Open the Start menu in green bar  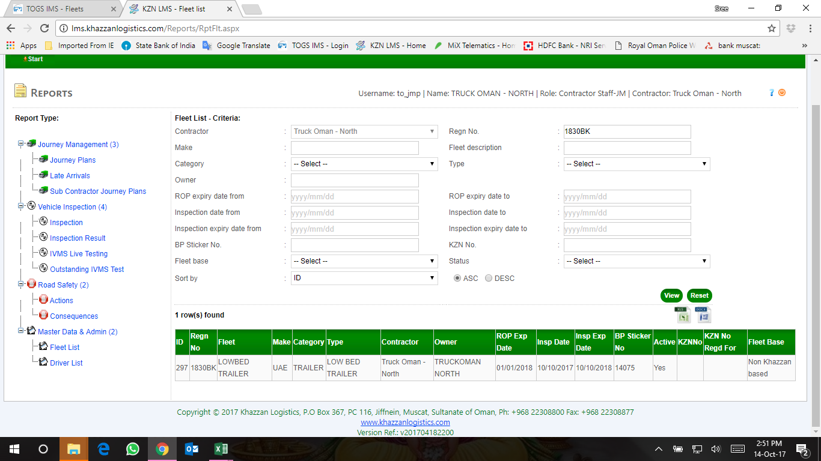pos(33,59)
